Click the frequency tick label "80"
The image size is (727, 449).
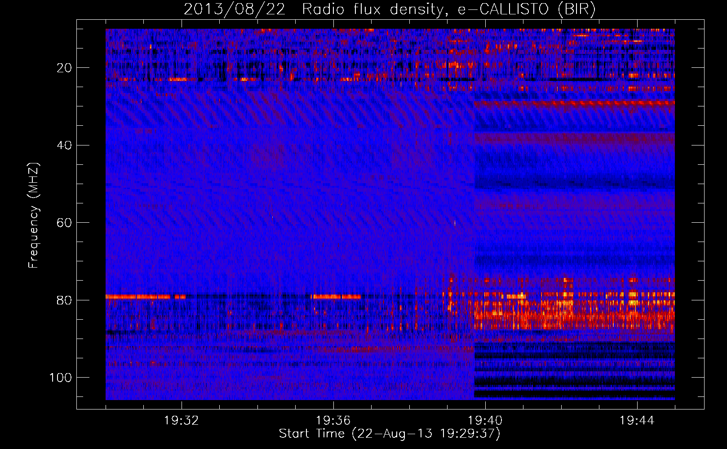pyautogui.click(x=64, y=300)
